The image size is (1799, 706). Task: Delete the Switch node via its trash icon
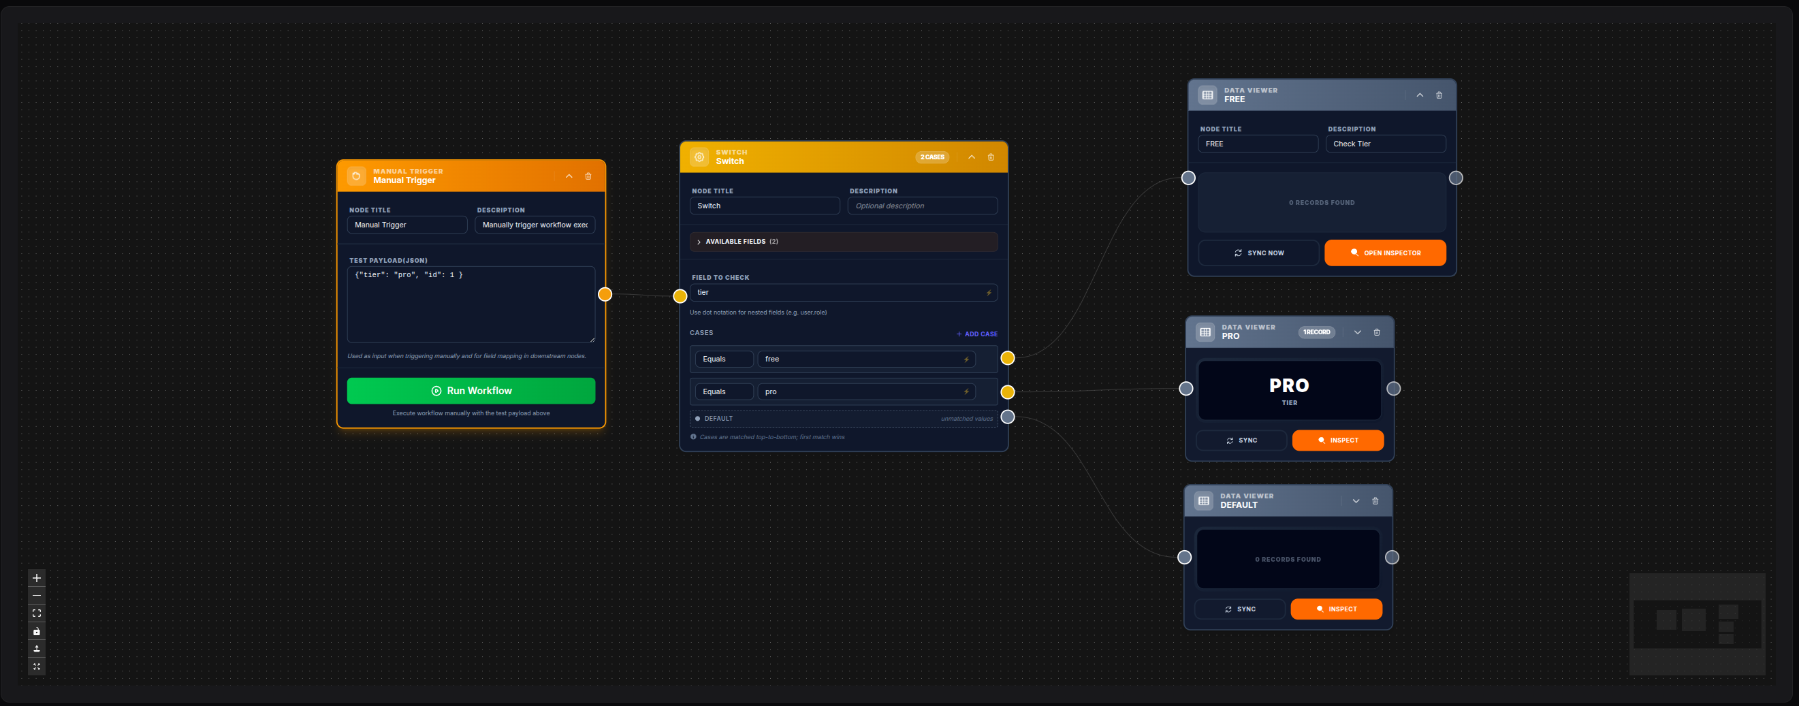(990, 157)
